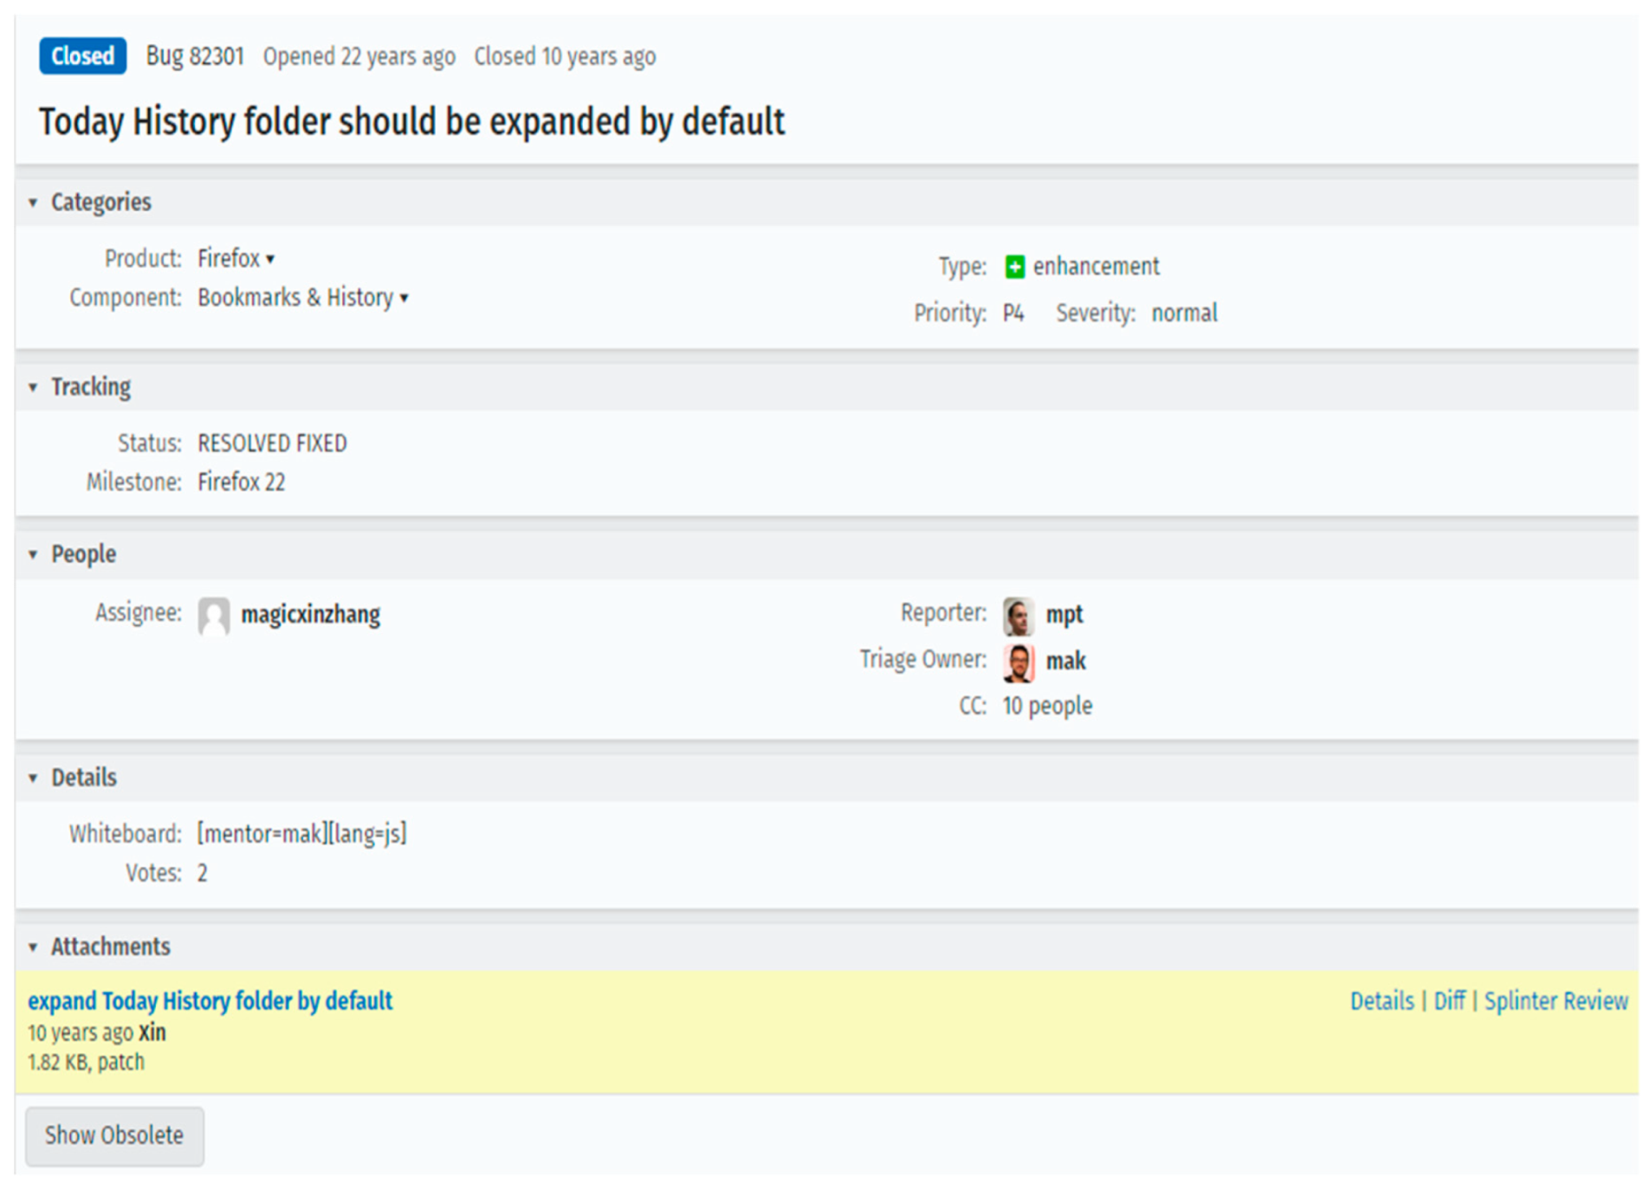Click the green enhancement type icon
The image size is (1650, 1196).
coord(1014,267)
